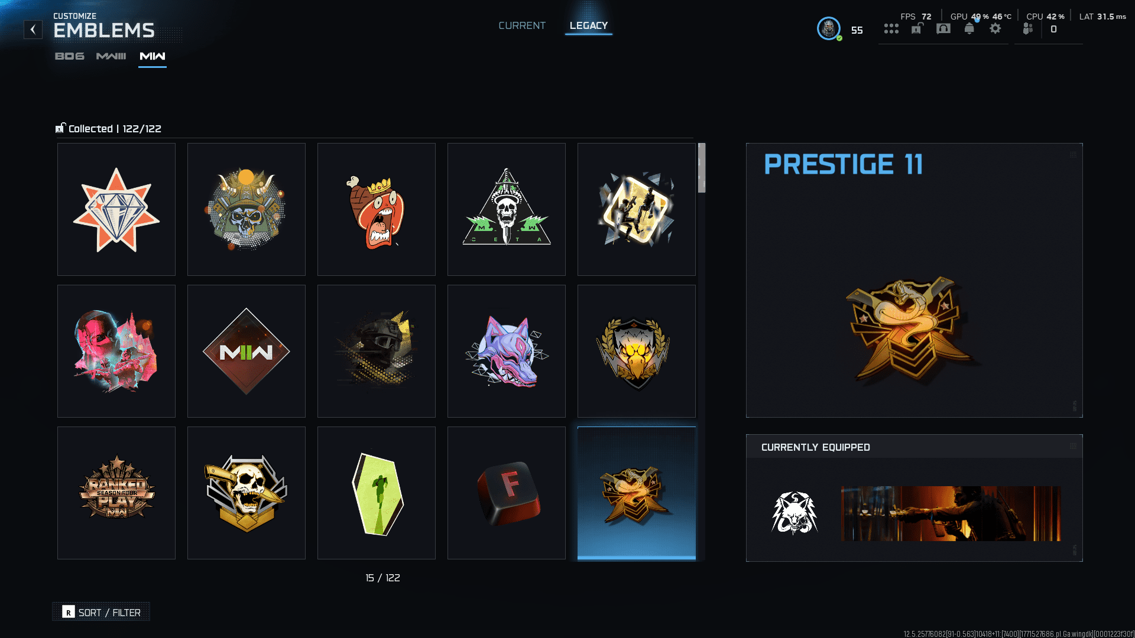
Task: Click the equipped white wolf emblem
Action: 794,513
